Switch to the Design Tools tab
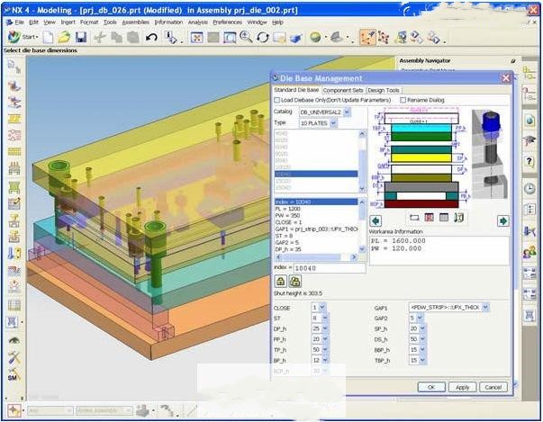Screen dimensions: 543x422 [x=384, y=90]
